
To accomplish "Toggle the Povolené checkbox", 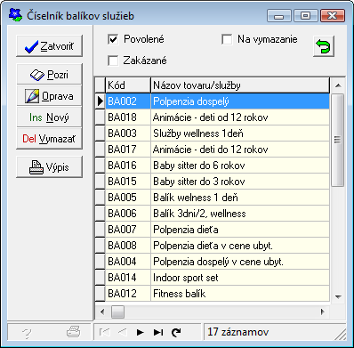I will tap(113, 39).
